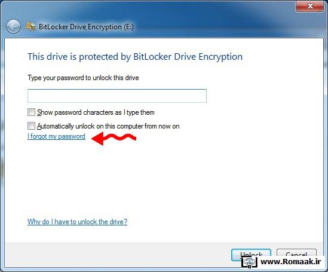Click the 'BitLocker Drive Encryption (E:)' window title
Image resolution: width=328 pixels, height=272 pixels.
coord(86,27)
